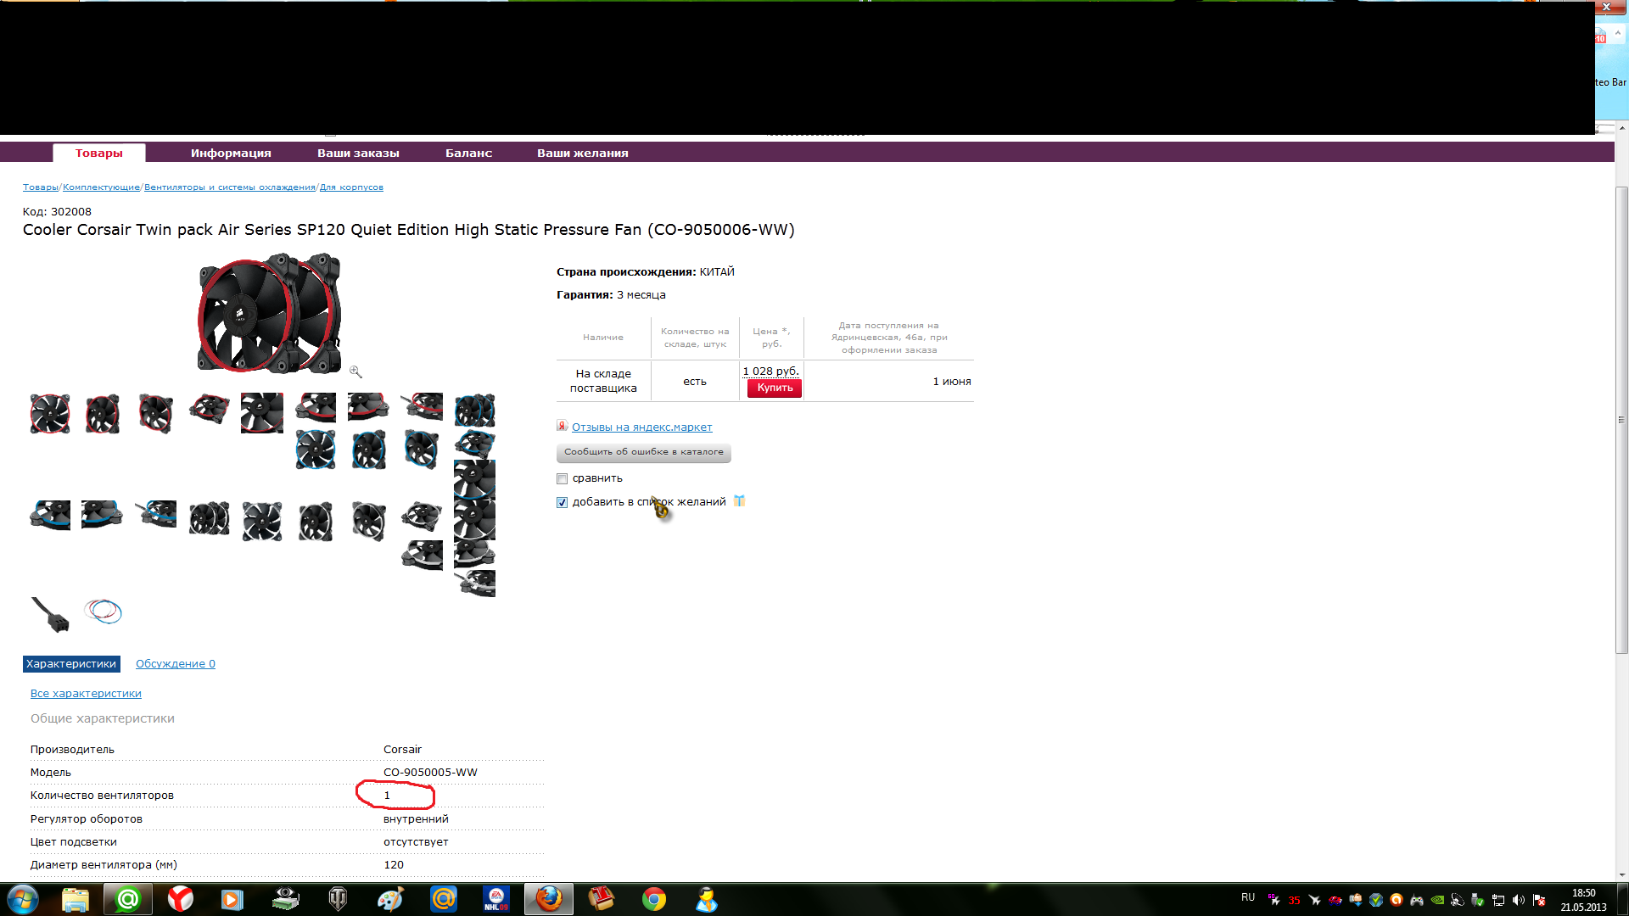This screenshot has width=1629, height=916.
Task: Click the Yandex logo icon beside reviews link
Action: click(x=562, y=426)
